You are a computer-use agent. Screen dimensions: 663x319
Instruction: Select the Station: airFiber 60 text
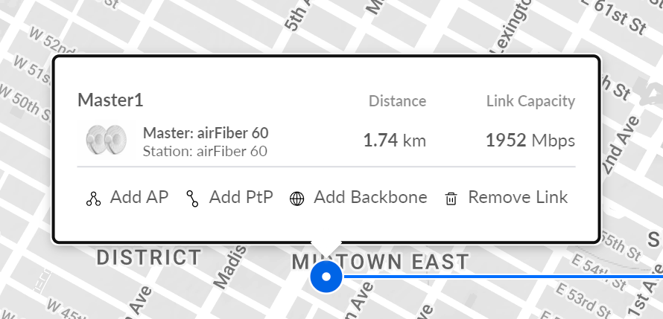(x=204, y=151)
